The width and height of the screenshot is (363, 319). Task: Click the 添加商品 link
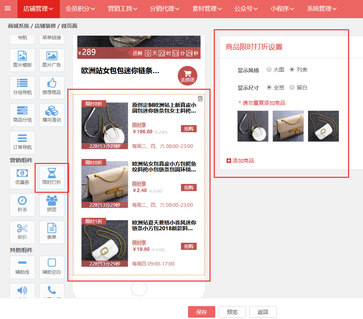pyautogui.click(x=240, y=161)
